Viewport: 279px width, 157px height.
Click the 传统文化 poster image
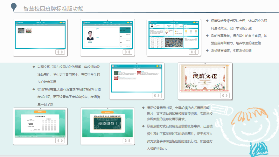205,78
